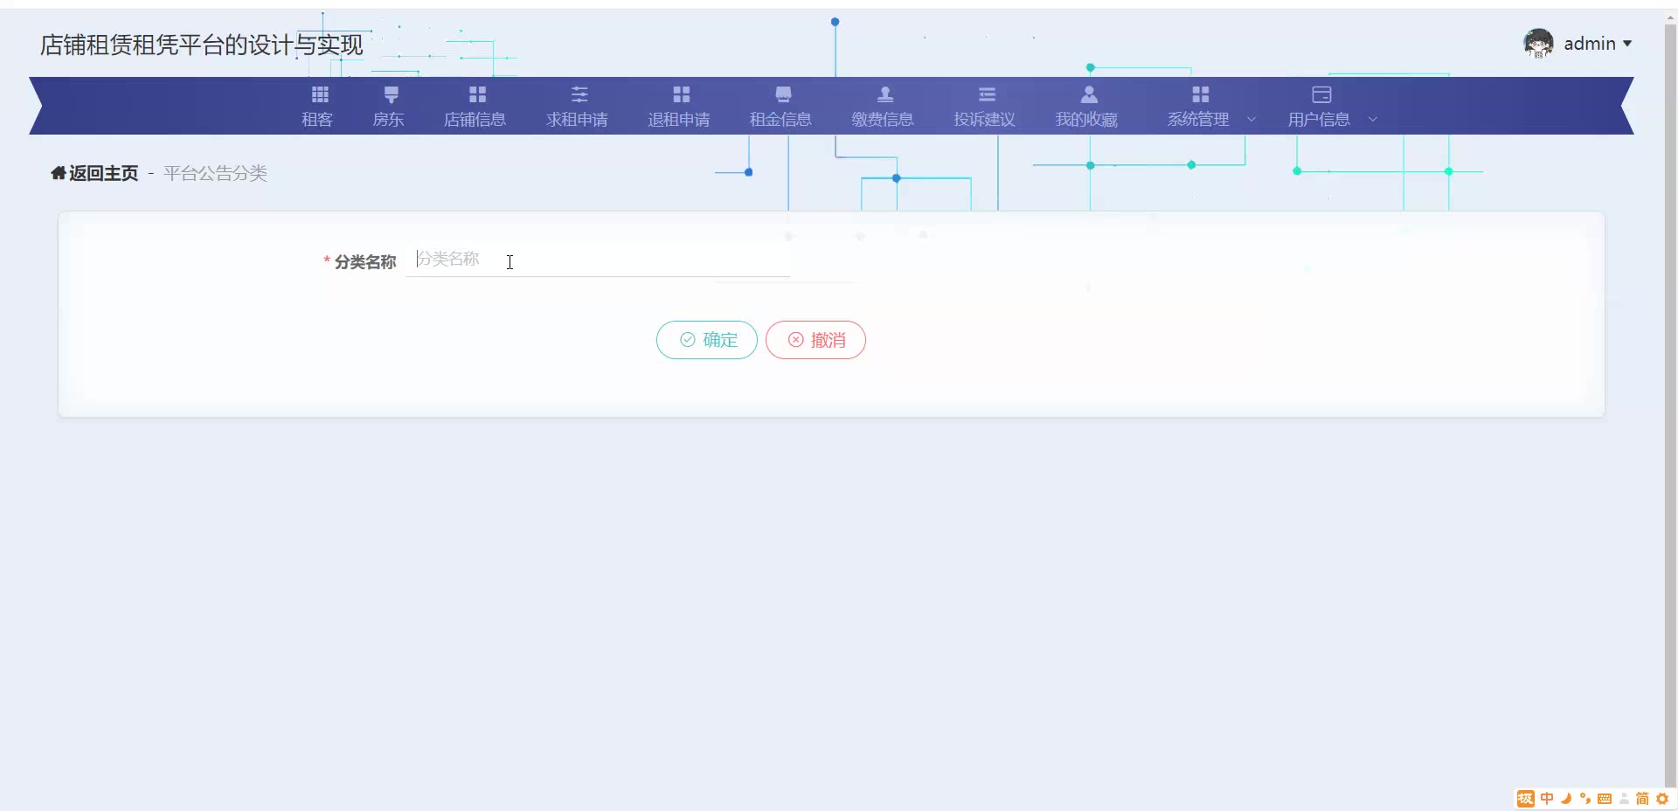This screenshot has height=811, width=1678.
Task: Click the 平台公告分类 breadcrumb text
Action: (215, 173)
